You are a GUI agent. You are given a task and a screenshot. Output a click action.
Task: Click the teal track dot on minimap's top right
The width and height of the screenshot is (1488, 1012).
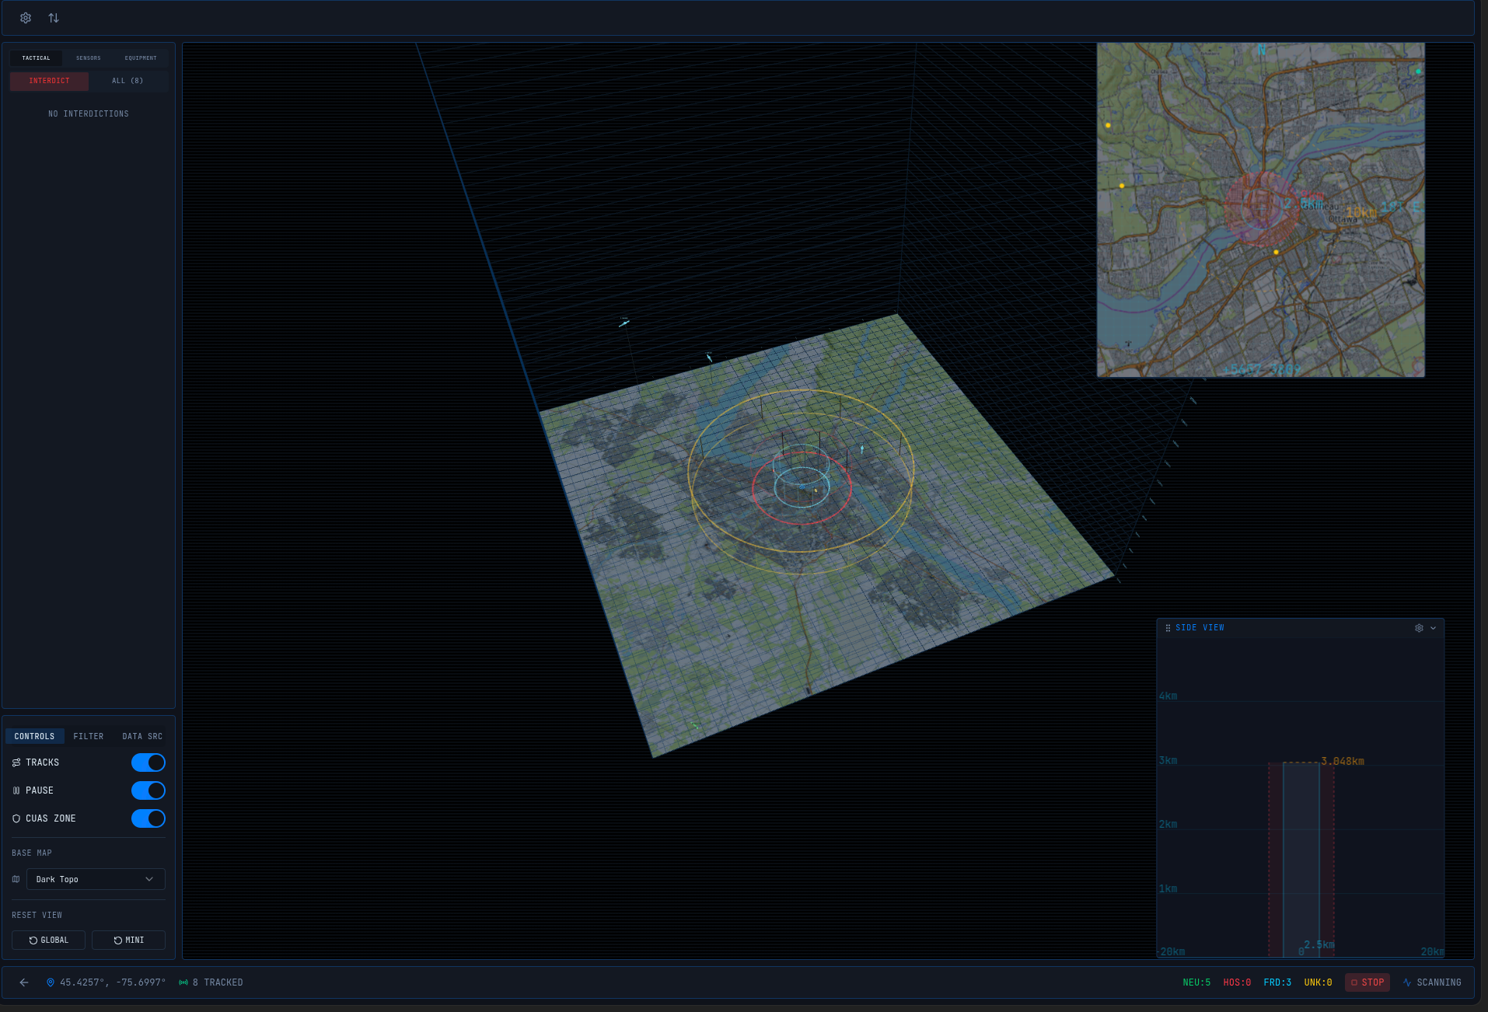click(1418, 72)
